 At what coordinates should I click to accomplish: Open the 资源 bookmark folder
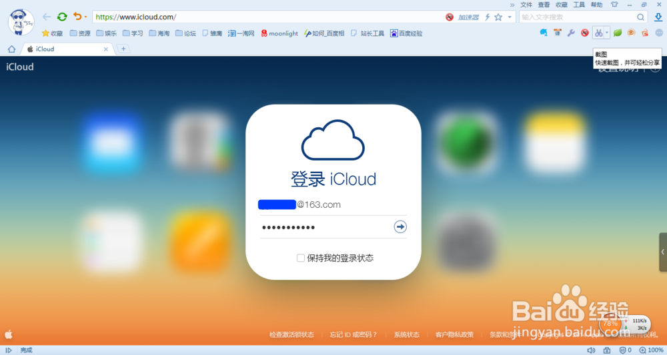81,33
